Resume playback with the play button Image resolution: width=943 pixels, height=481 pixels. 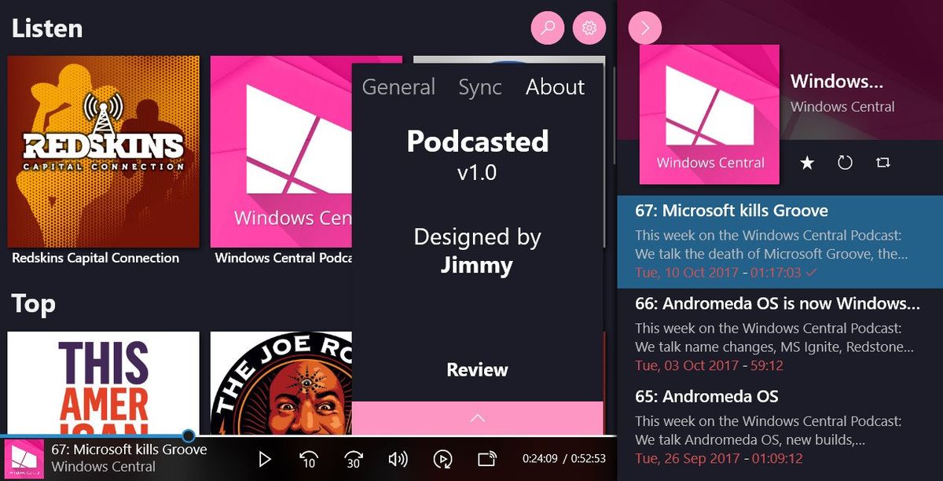pyautogui.click(x=265, y=458)
